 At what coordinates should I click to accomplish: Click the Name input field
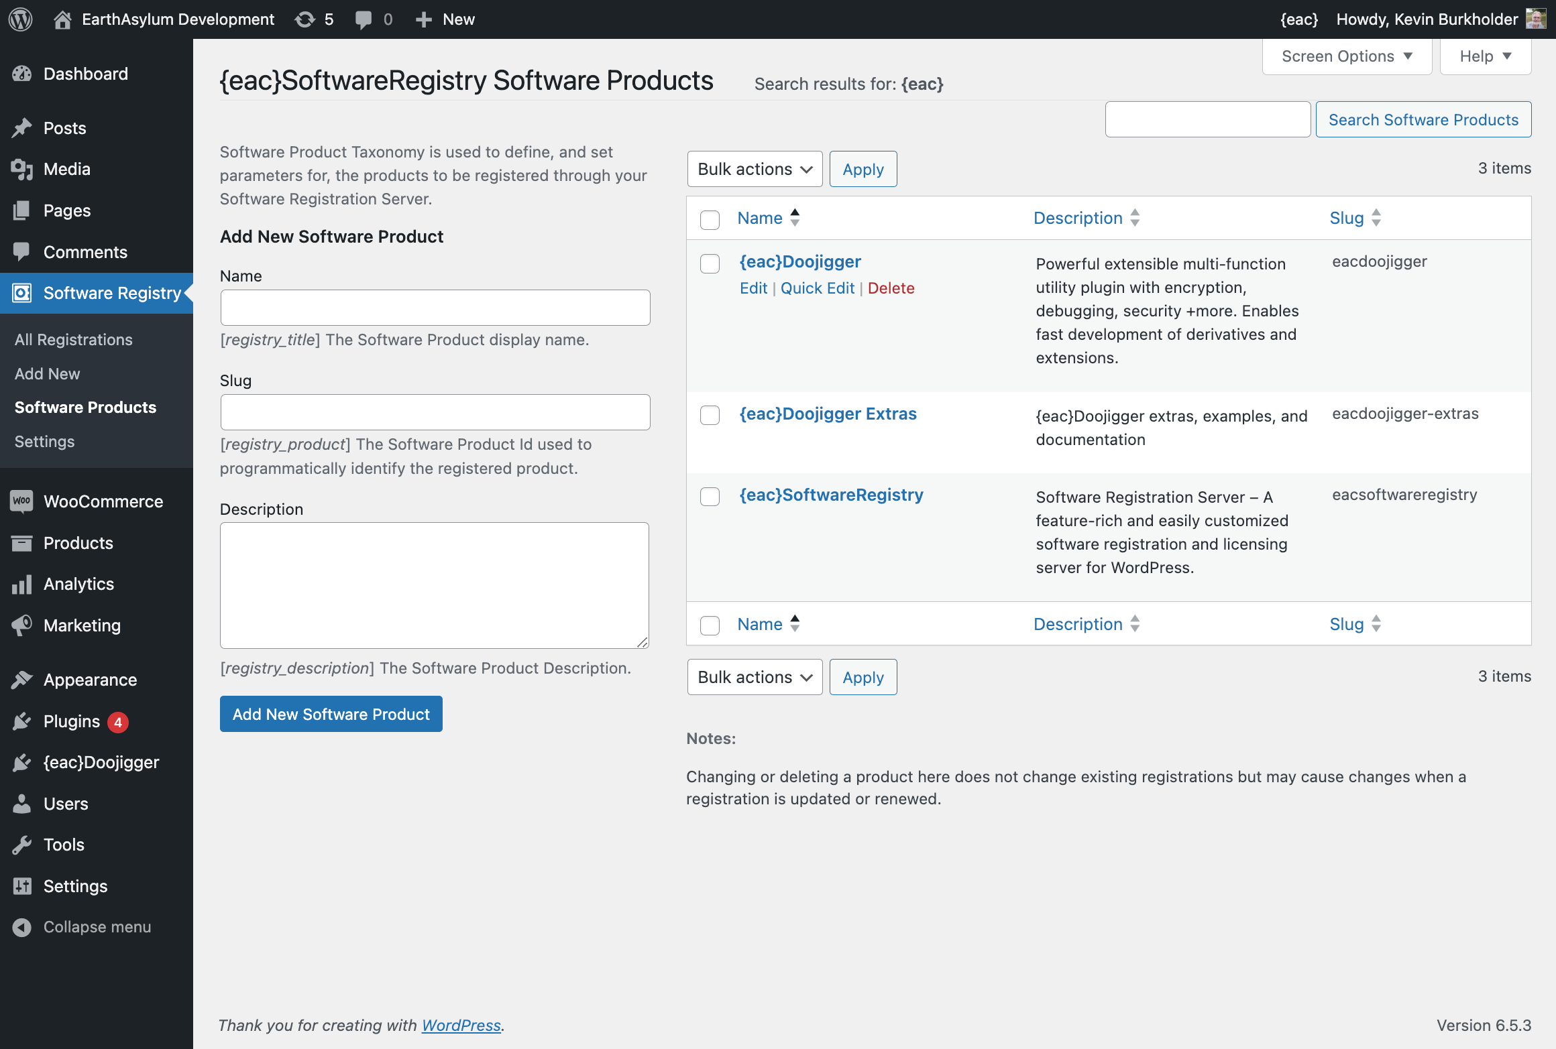pos(435,308)
